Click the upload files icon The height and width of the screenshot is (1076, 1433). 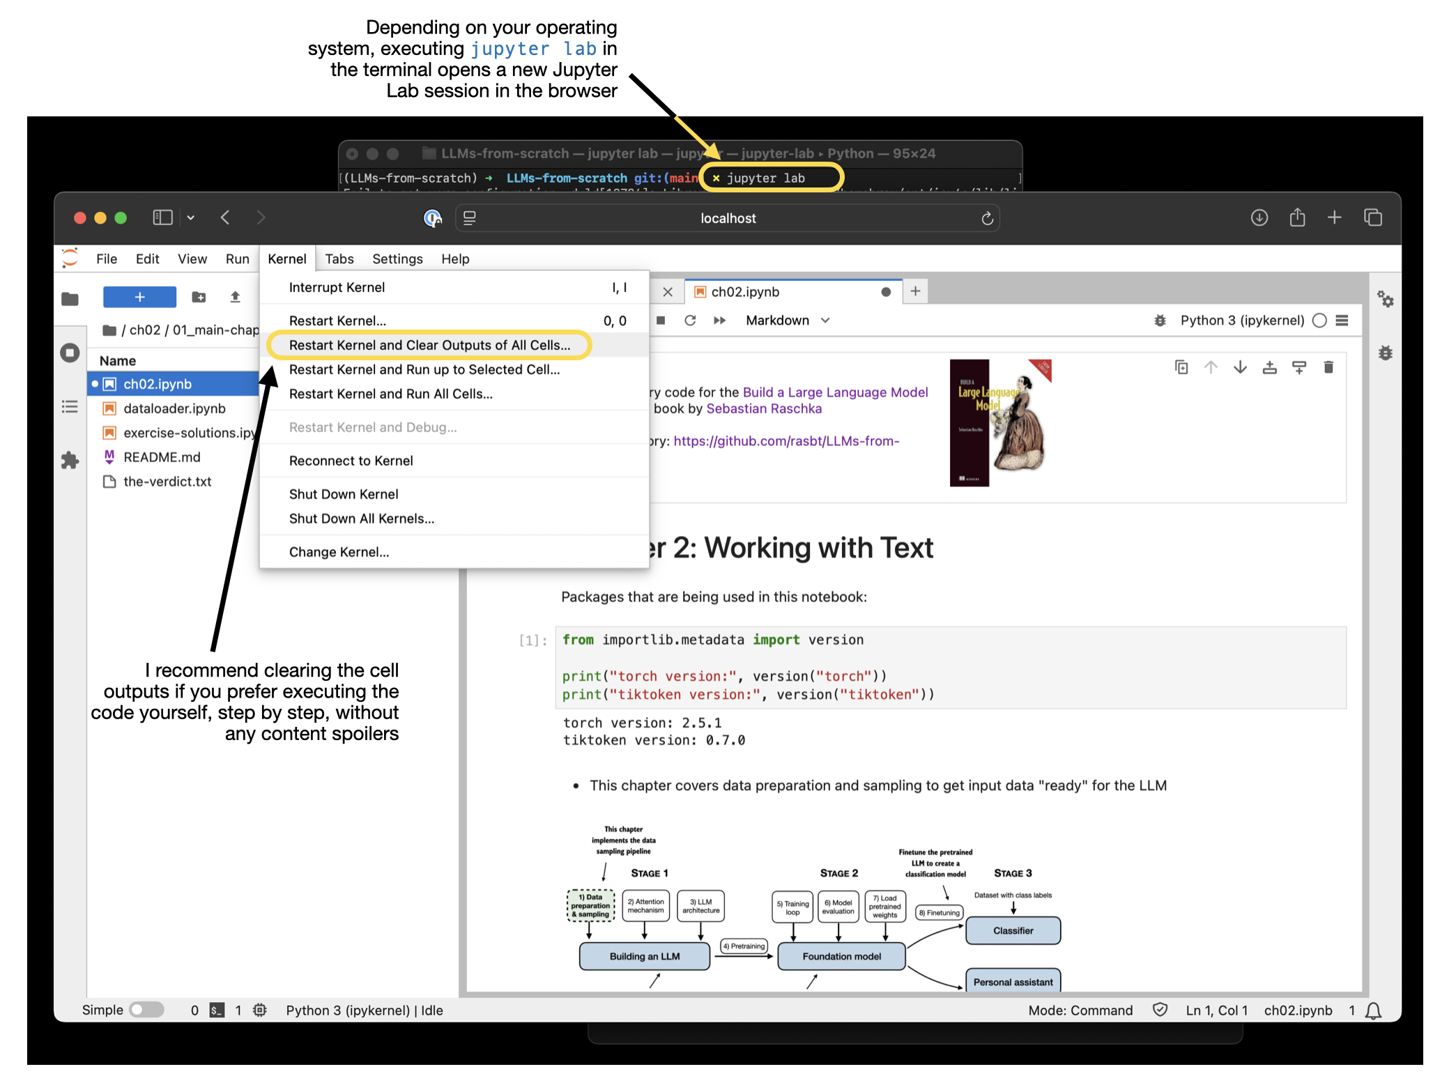[x=236, y=297]
